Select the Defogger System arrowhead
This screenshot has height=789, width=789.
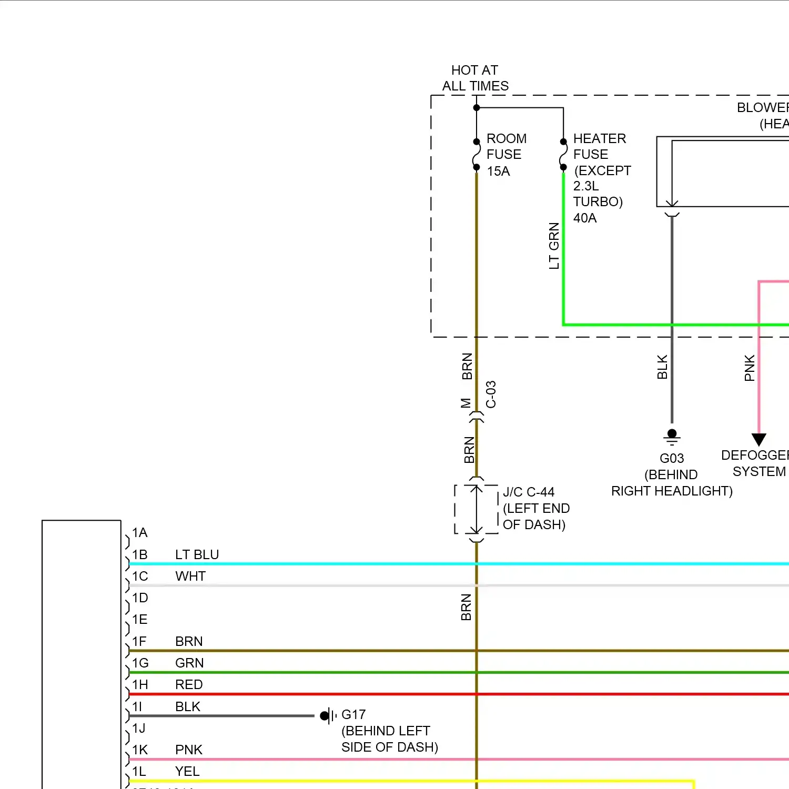tap(758, 439)
